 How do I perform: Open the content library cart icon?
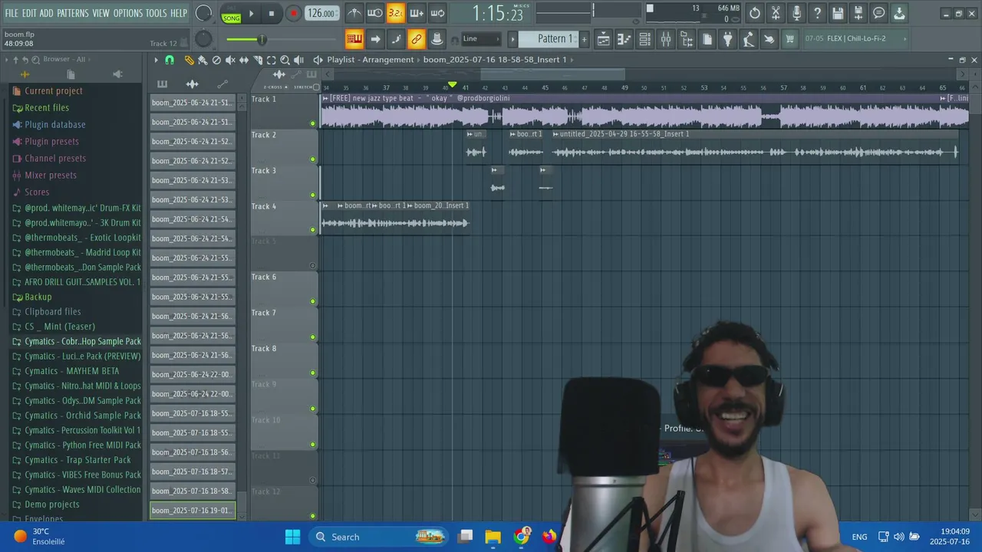click(789, 39)
